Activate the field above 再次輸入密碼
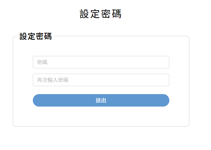 point(101,62)
